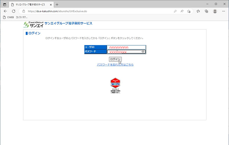This screenshot has width=229, height=145.
Task: Click the ログイン button
Action: click(115, 59)
